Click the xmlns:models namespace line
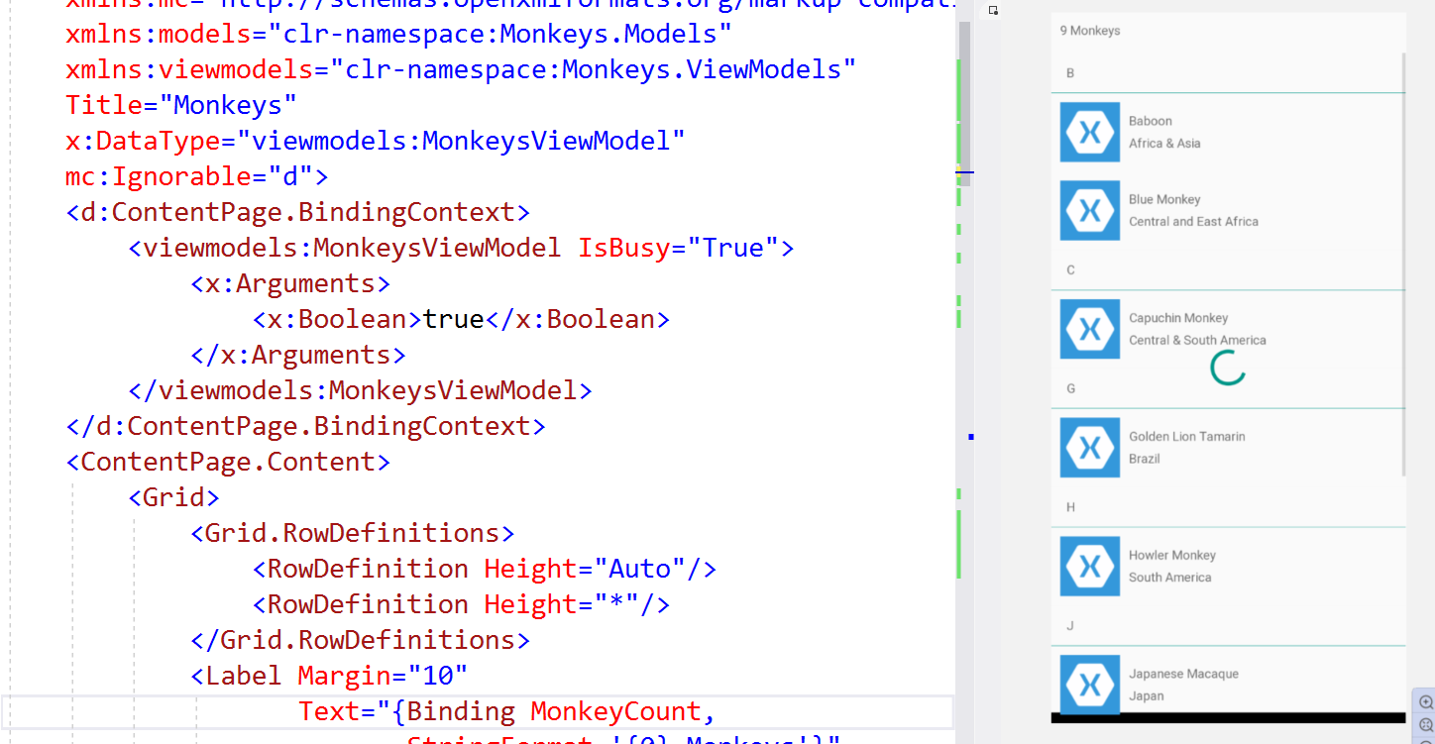The height and width of the screenshot is (744, 1435). (398, 34)
